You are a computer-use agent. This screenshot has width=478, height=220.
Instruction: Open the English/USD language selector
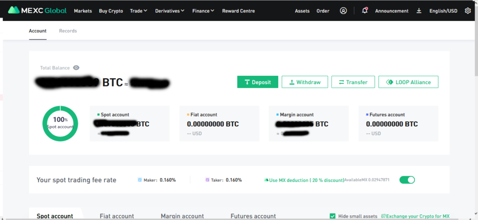point(443,11)
